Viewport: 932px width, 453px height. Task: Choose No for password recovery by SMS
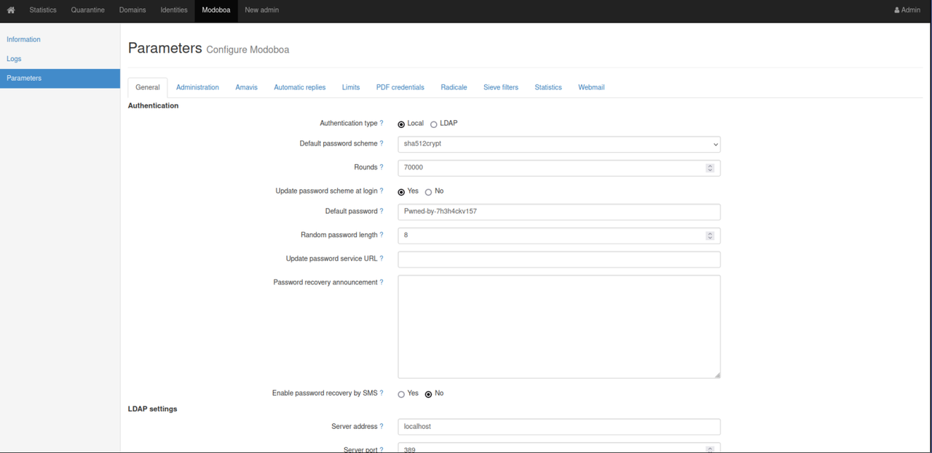click(x=428, y=394)
